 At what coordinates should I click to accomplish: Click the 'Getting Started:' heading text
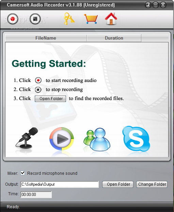tap(49, 64)
